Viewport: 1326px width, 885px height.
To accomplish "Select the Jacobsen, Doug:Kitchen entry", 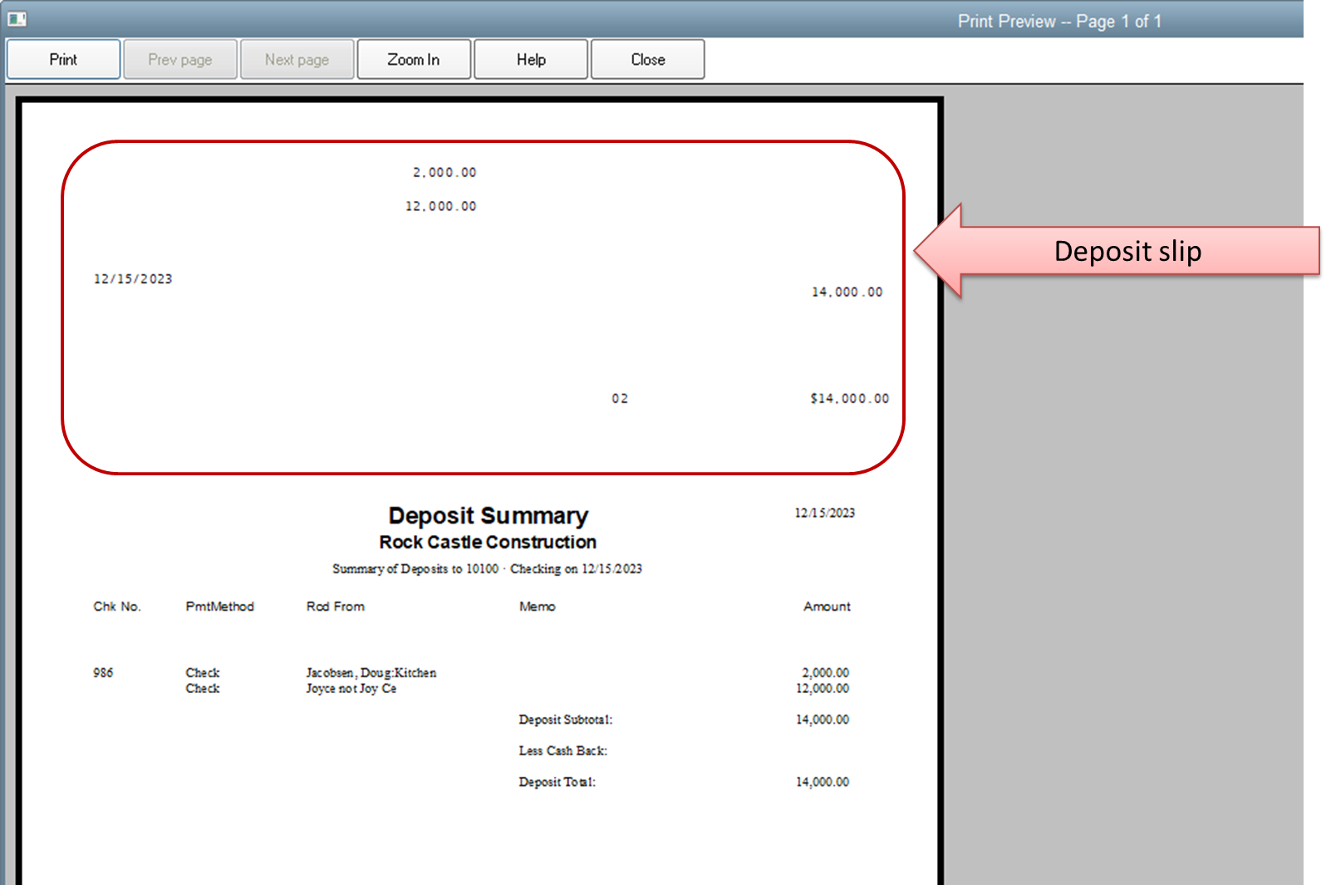I will pos(371,673).
